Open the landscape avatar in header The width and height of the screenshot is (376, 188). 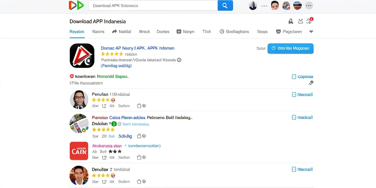click(297, 6)
